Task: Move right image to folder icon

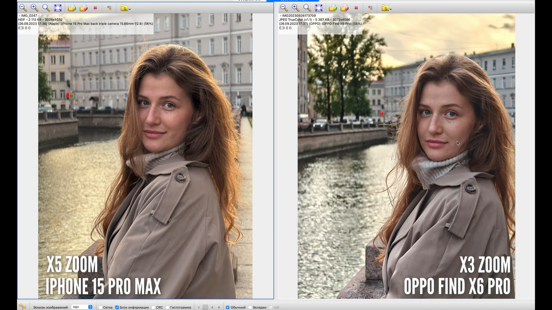Action: coord(344,8)
